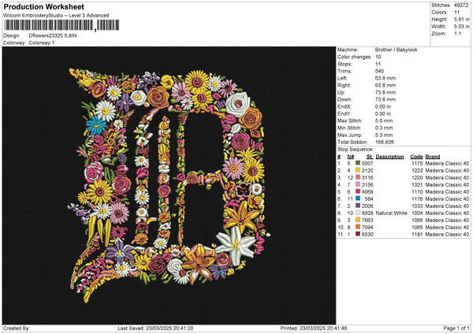
Task: Select the Natural White color swatch
Action: [358, 213]
